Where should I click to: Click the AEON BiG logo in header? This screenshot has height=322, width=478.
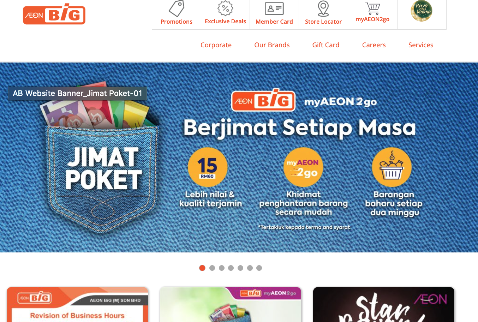coord(54,14)
